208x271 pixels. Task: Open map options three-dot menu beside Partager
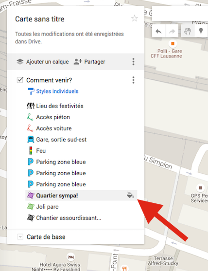click(x=133, y=62)
